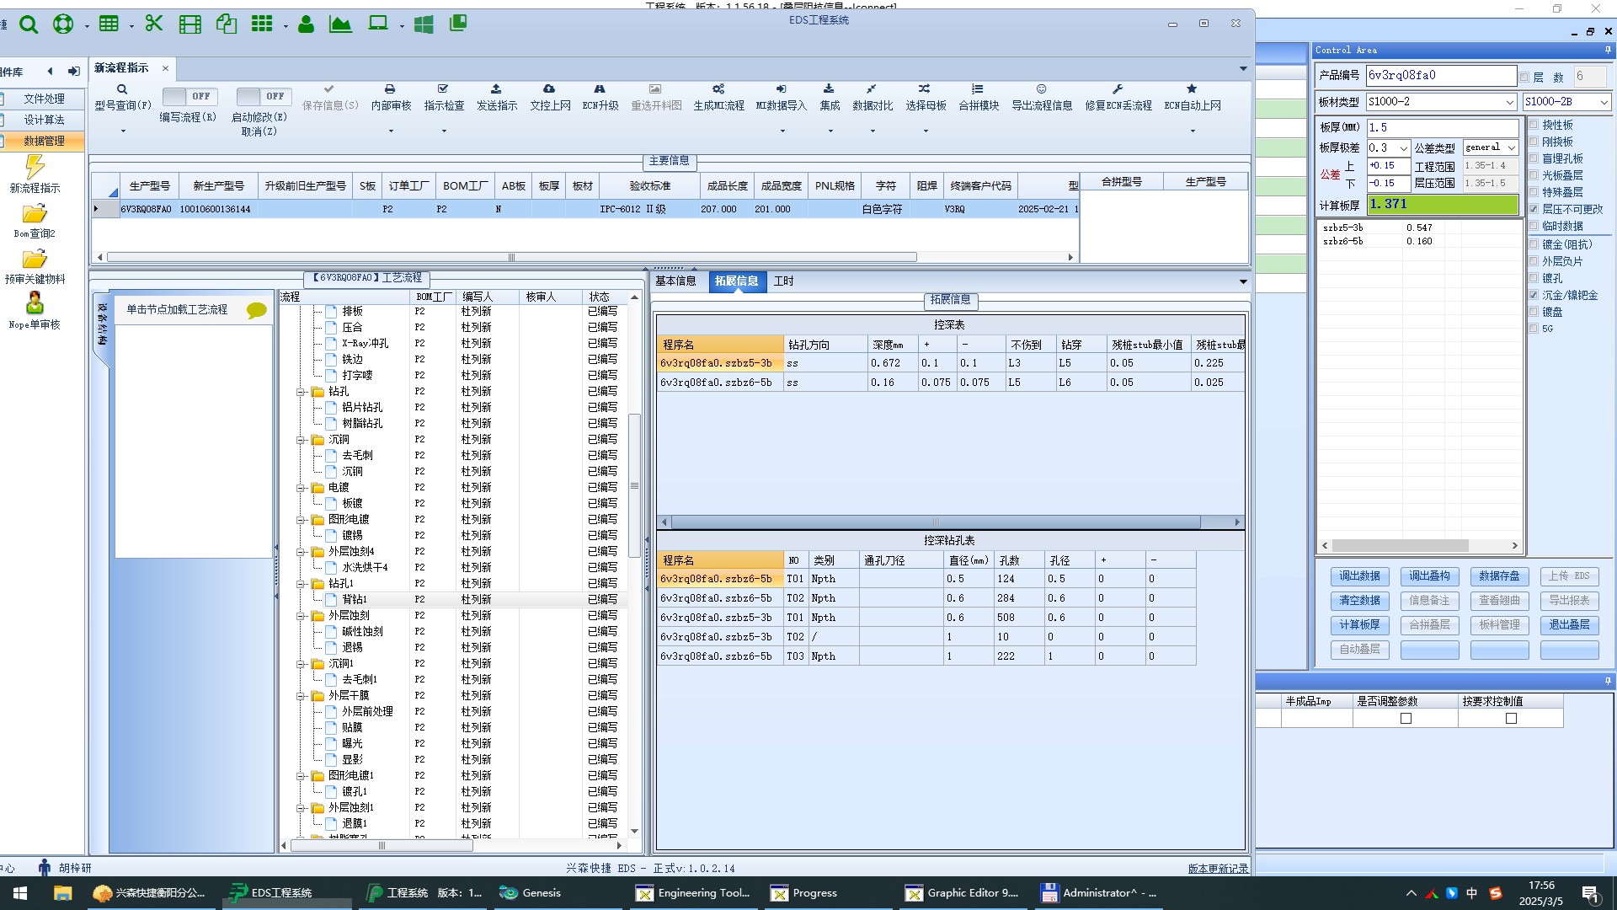Open Bom查询2 folder icon

(x=35, y=214)
